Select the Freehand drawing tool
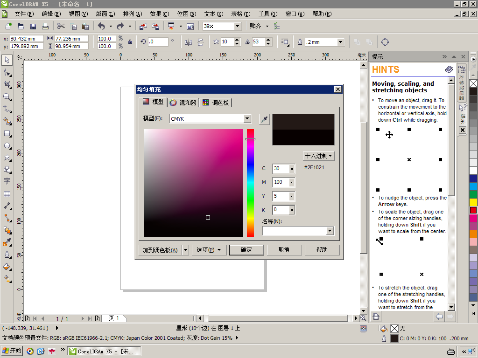The image size is (478, 358). tap(7, 109)
